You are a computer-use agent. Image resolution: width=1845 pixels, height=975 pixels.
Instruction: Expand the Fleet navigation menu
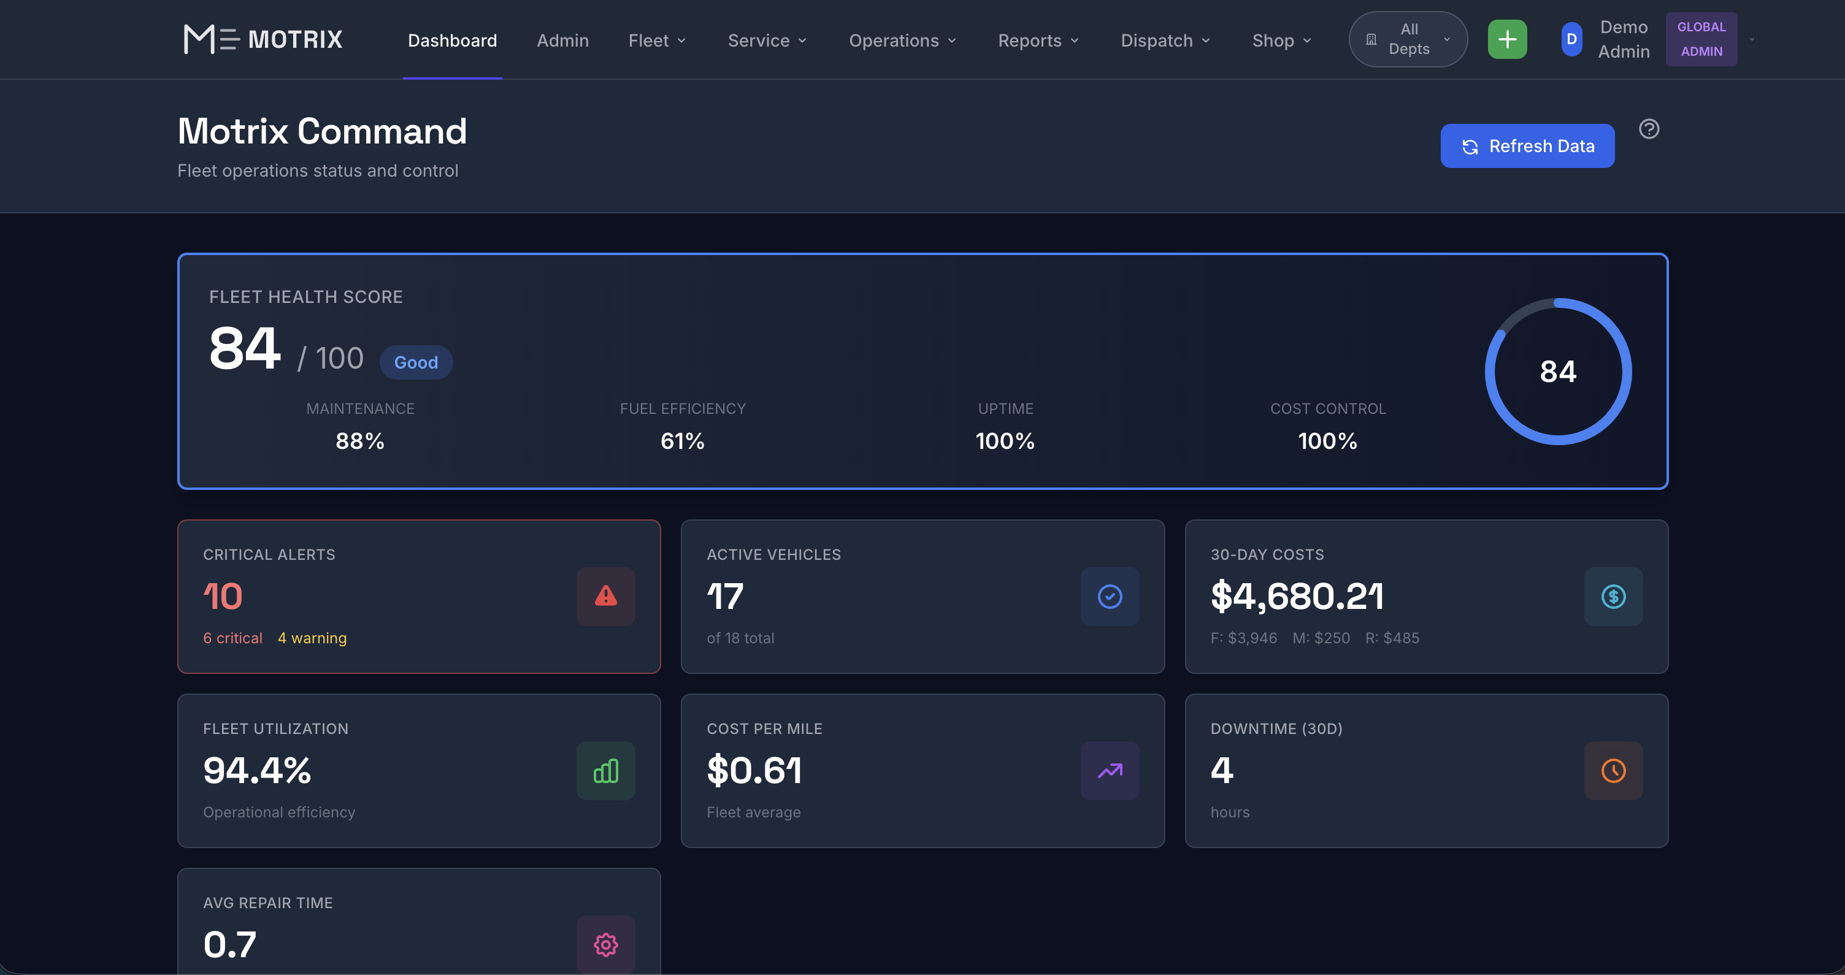(656, 40)
